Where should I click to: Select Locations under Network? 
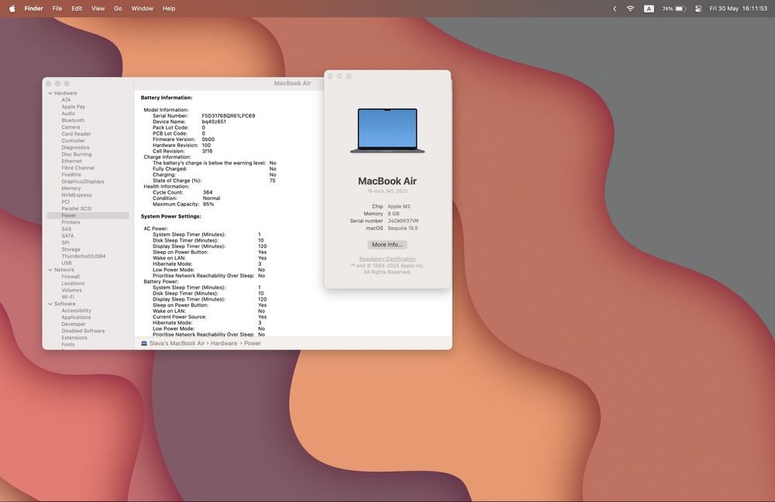tap(73, 284)
